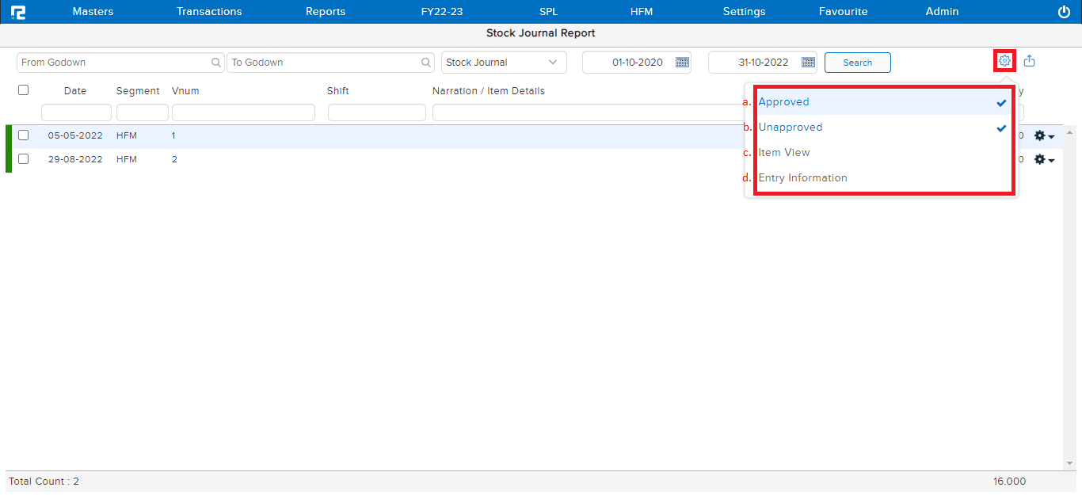Click the export share icon
The width and height of the screenshot is (1082, 495).
[1029, 61]
